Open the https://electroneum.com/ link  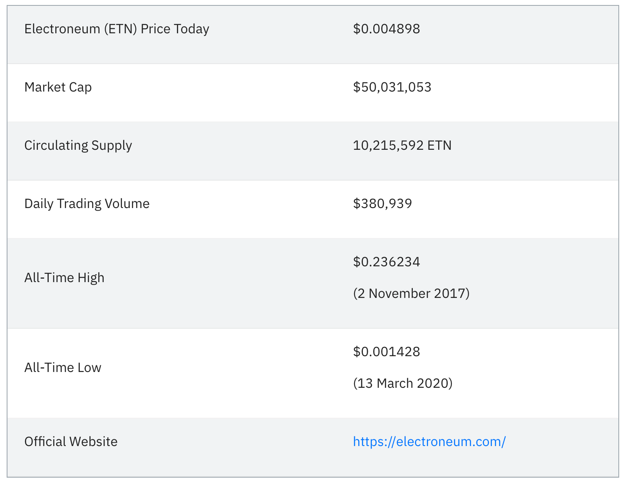[x=429, y=441]
